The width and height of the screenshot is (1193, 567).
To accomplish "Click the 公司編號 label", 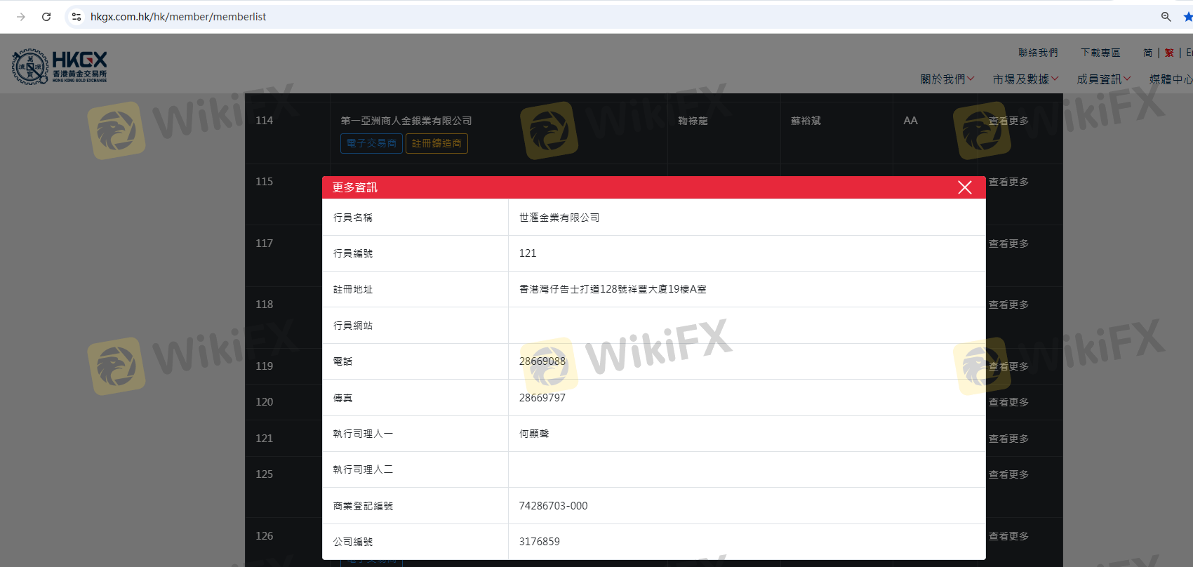I will (x=353, y=542).
